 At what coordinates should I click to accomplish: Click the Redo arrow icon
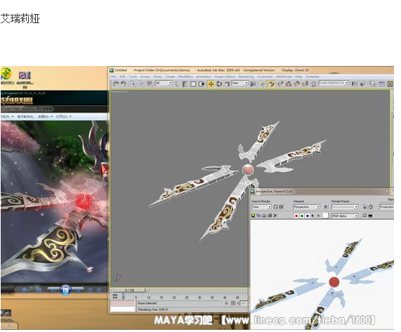pos(124,84)
